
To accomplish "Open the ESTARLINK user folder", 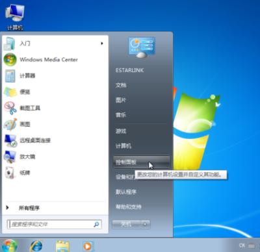I will point(129,70).
